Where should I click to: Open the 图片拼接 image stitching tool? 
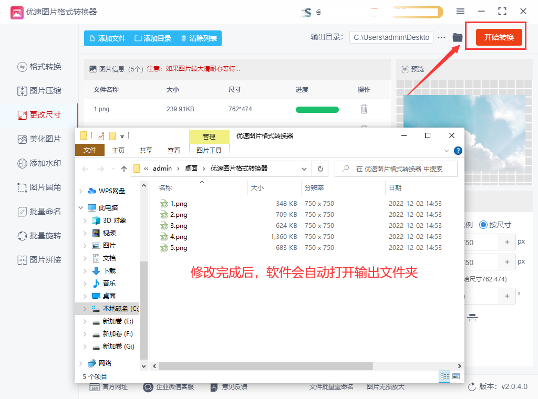click(39, 260)
